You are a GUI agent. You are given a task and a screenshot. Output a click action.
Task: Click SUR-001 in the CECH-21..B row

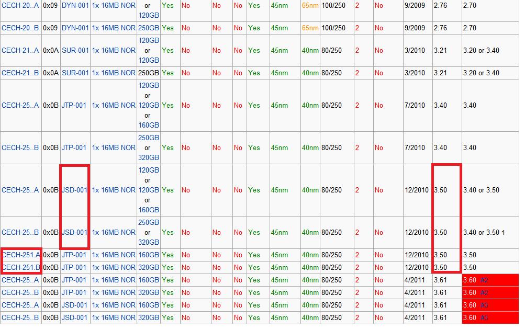pyautogui.click(x=75, y=73)
